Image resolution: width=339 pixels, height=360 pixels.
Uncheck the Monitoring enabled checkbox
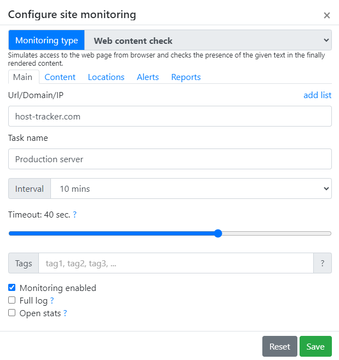(12, 288)
